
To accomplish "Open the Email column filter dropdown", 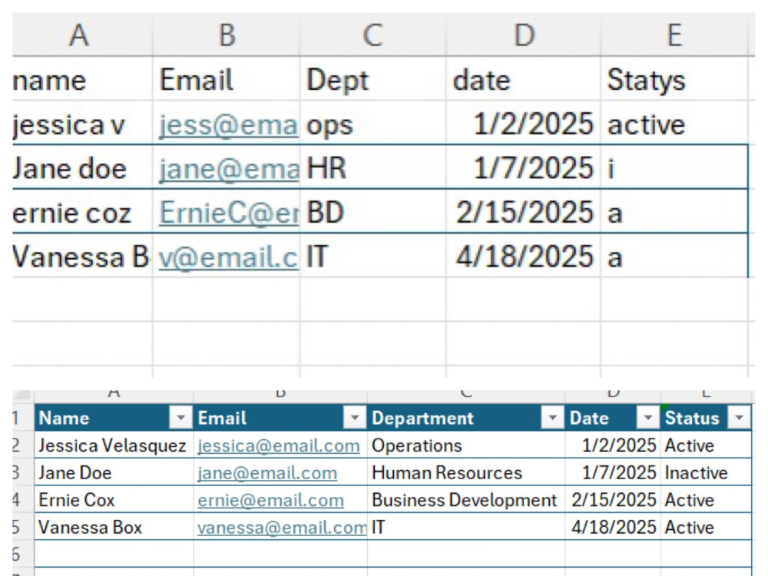I will [355, 418].
